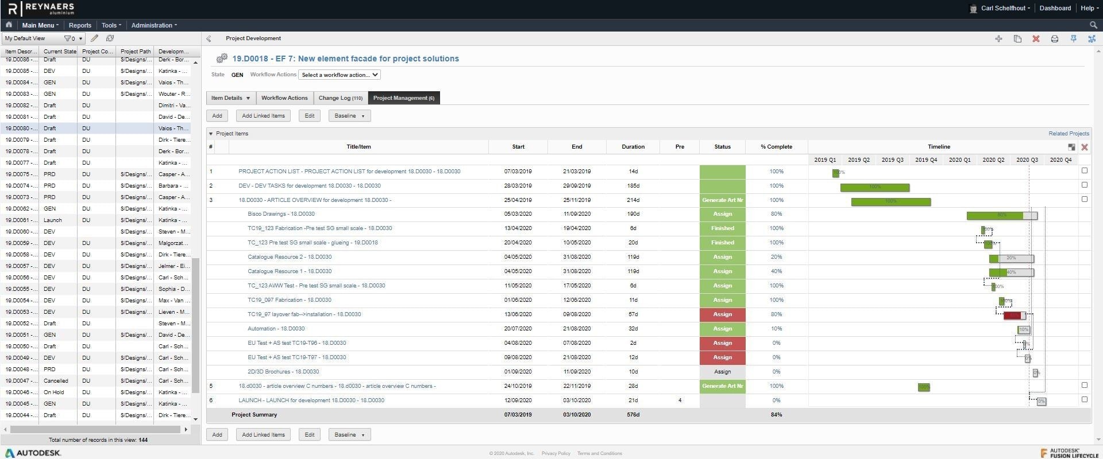Viewport: 1103px width, 459px height.
Task: Click the top Add Linked Items button
Action: (x=263, y=116)
